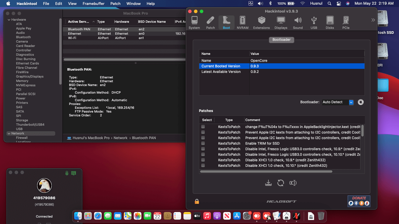Switch to the Extensions toolbar icon

tap(261, 23)
